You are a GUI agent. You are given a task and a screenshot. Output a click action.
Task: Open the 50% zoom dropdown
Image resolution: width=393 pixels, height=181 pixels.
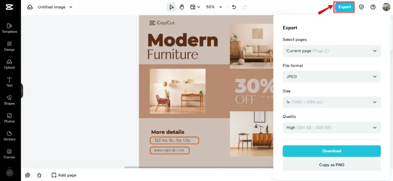pos(214,7)
